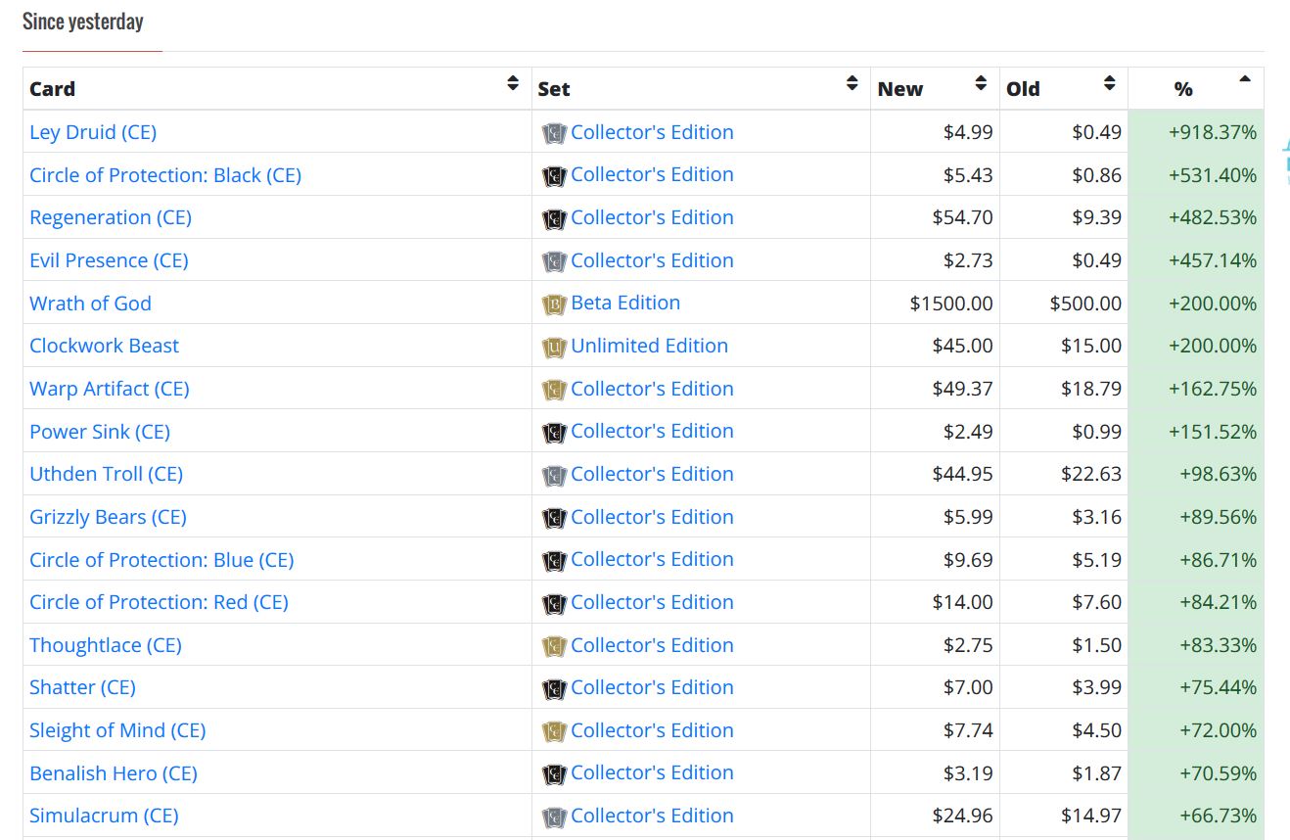Screen dimensions: 1290x840
Task: Click Collector's Edition link in Shatter row
Action: (652, 687)
